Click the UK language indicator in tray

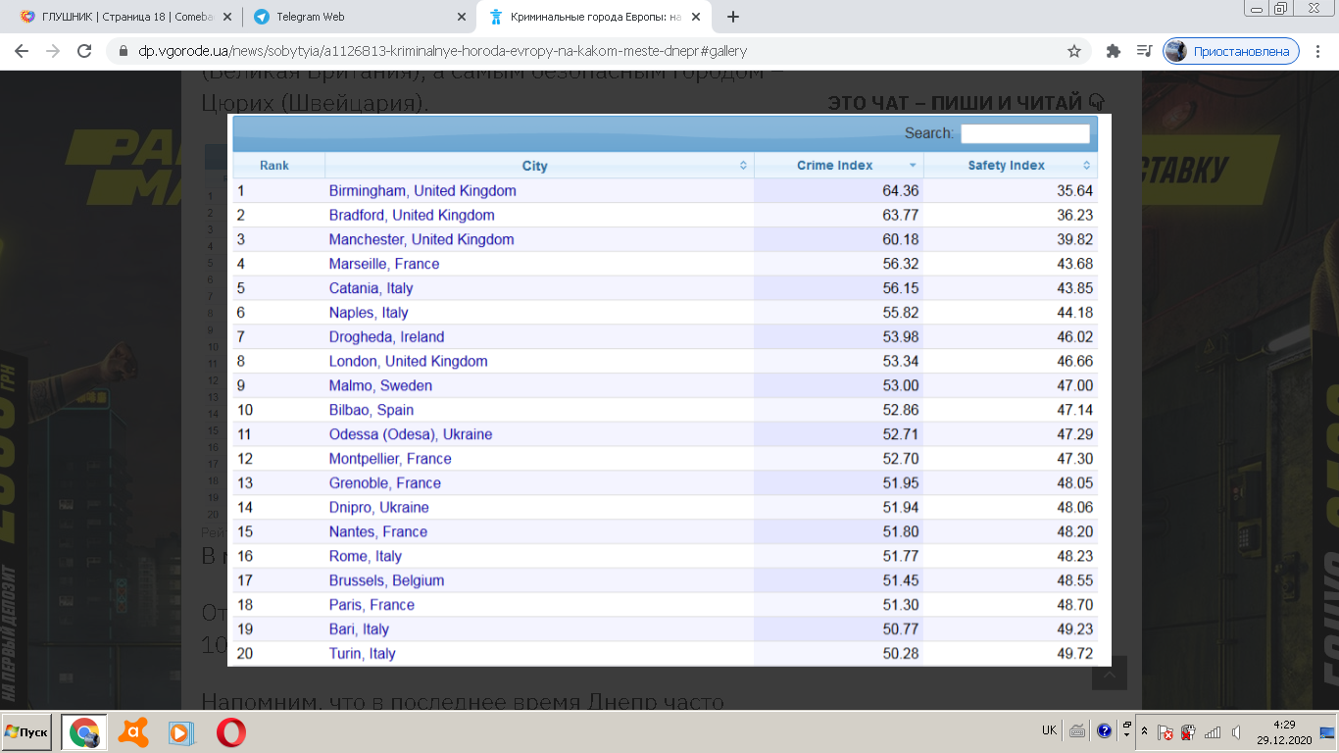1049,730
